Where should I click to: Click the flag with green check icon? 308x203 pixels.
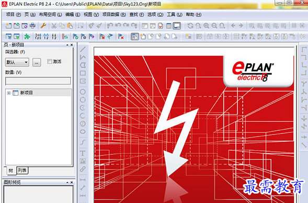coord(76,36)
